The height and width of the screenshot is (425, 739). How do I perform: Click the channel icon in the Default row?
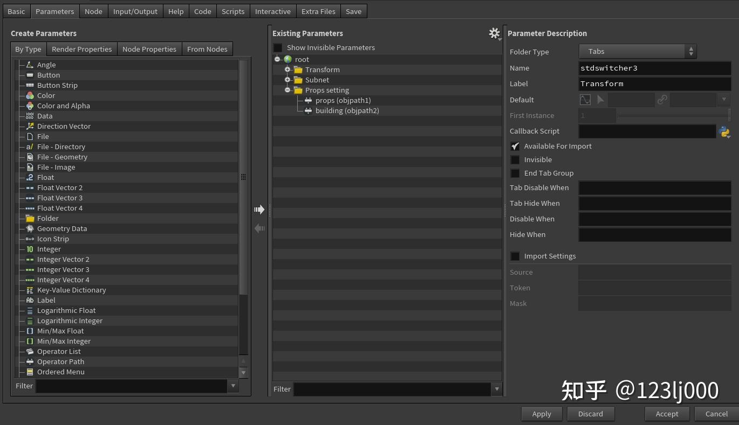(x=585, y=99)
